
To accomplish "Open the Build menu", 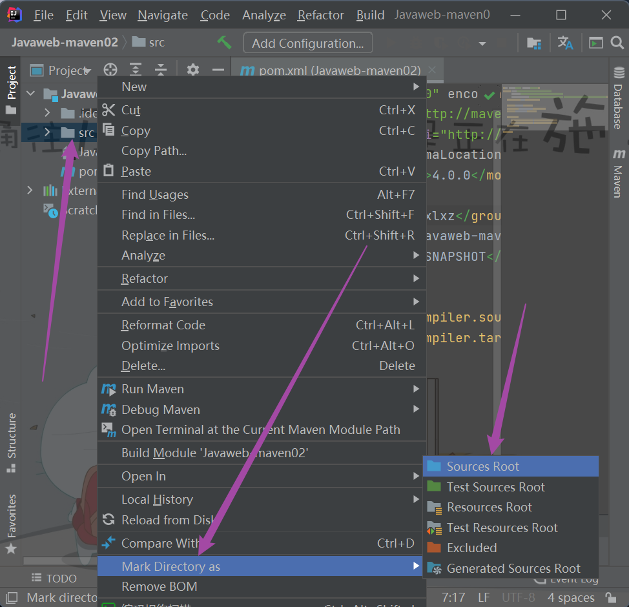I will [x=370, y=15].
